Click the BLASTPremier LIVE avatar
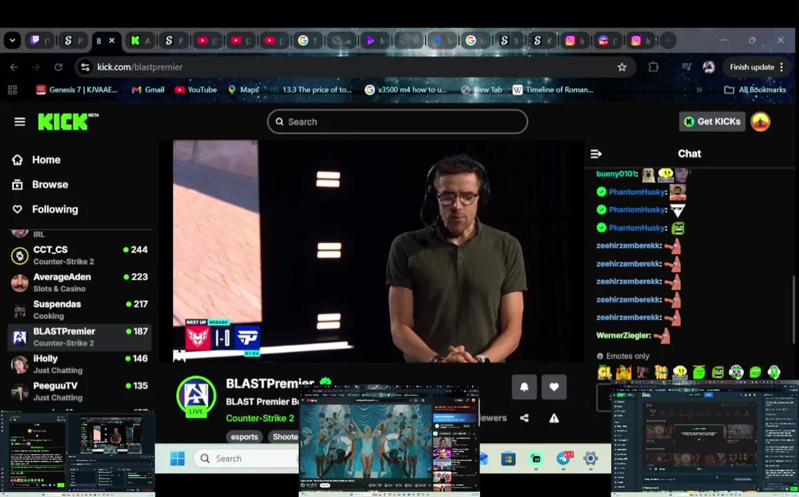This screenshot has height=497, width=799. click(x=196, y=396)
